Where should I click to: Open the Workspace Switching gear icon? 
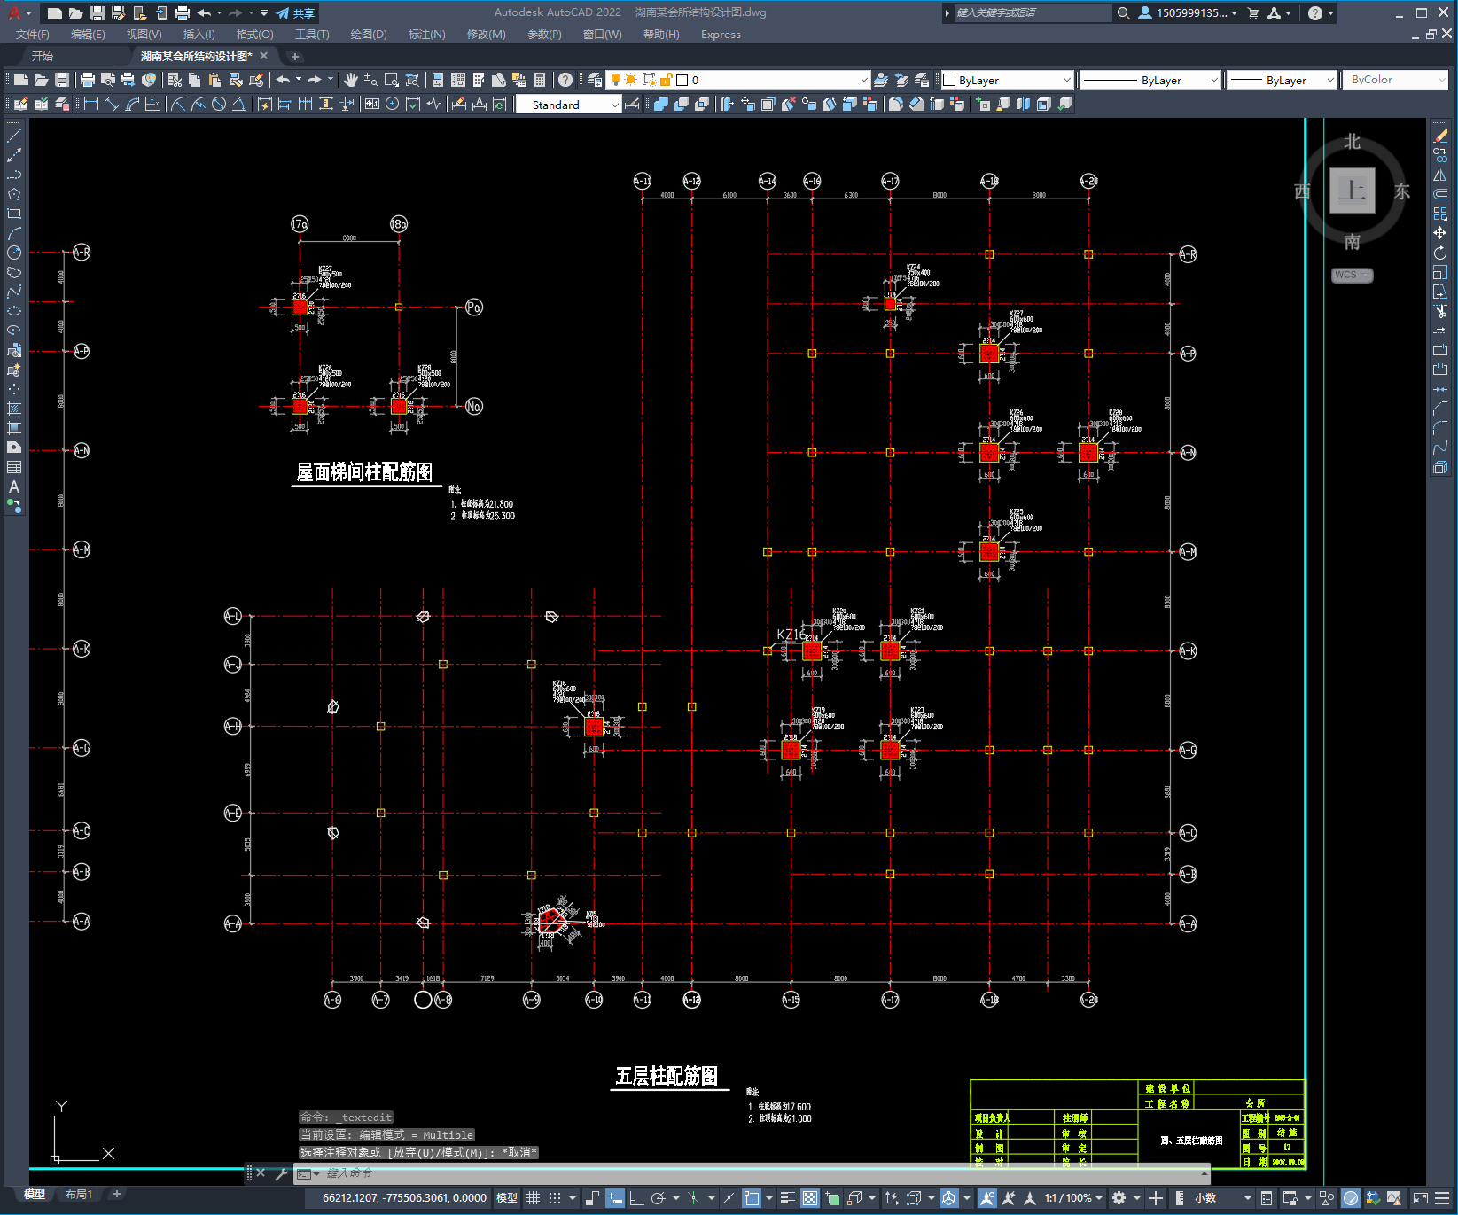1119,1198
